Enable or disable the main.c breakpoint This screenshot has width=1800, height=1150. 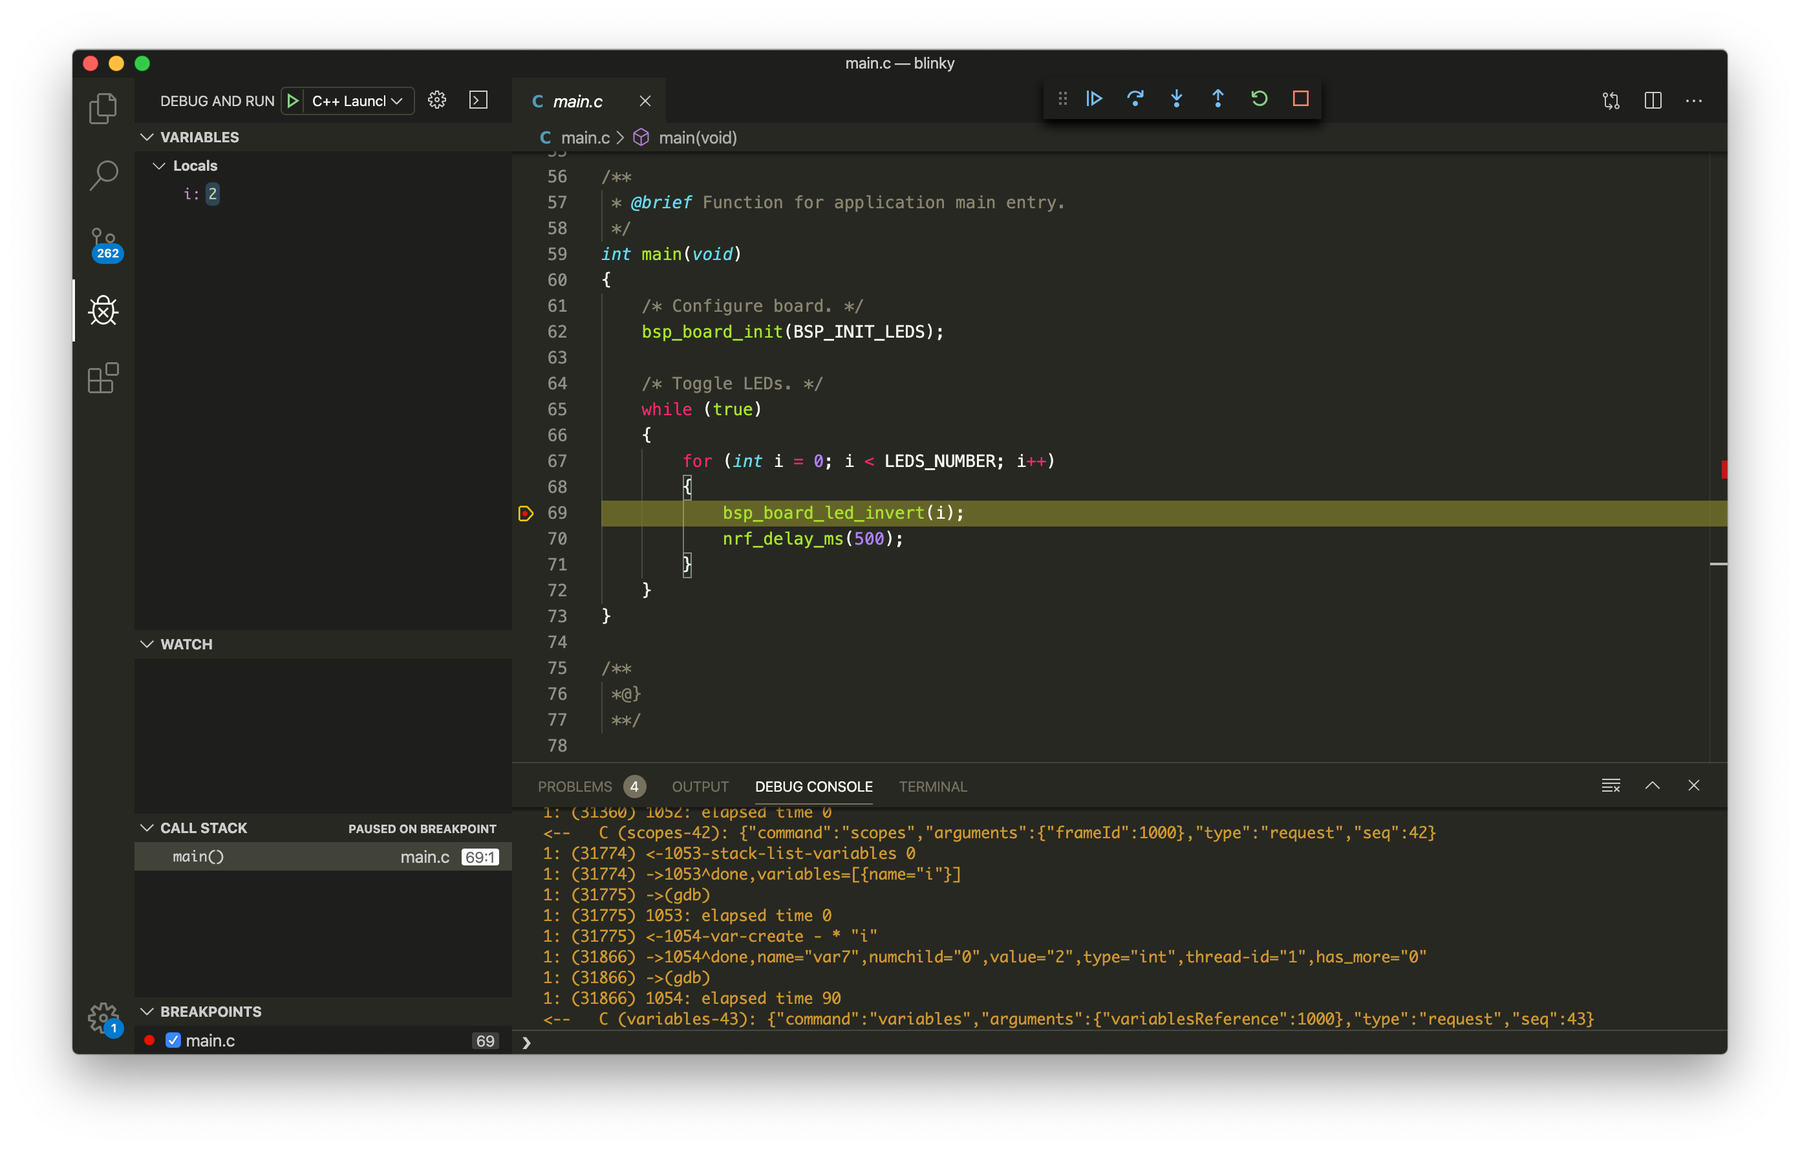pyautogui.click(x=173, y=1040)
